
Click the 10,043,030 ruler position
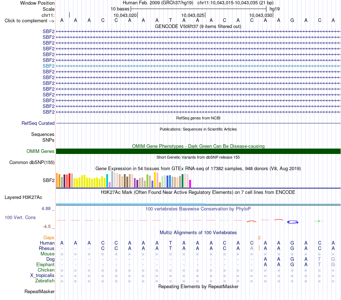point(261,15)
